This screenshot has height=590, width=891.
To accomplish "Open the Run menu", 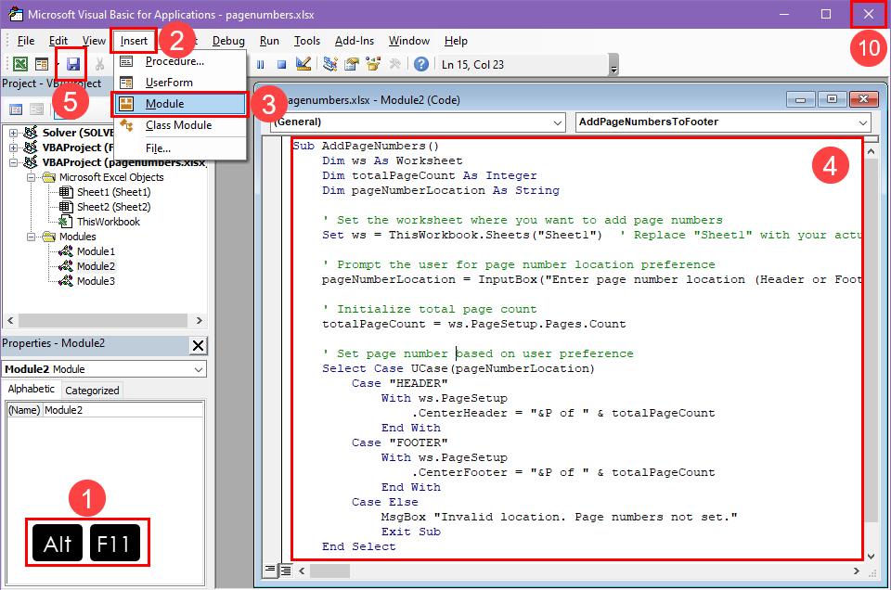I will (269, 41).
